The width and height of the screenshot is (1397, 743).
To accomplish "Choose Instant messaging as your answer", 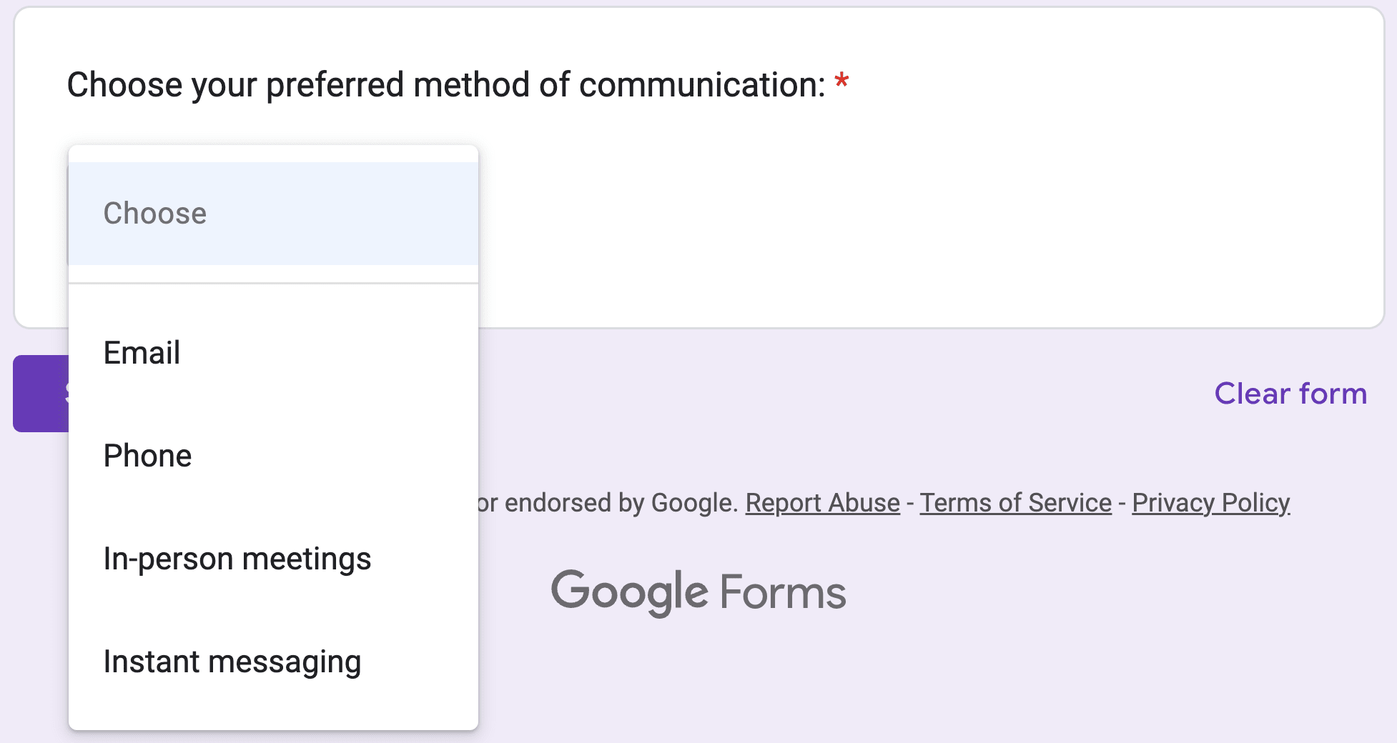I will click(232, 662).
